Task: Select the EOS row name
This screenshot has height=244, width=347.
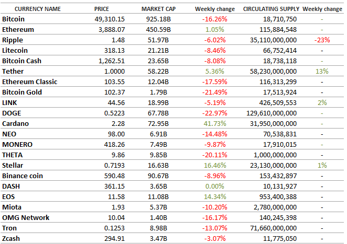Action: tap(8, 197)
